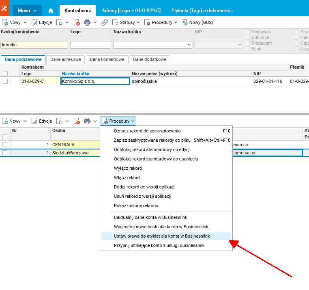Choose Odblokuj rekord standardowy do usunięcia
The image size is (309, 290).
[x=166, y=159]
